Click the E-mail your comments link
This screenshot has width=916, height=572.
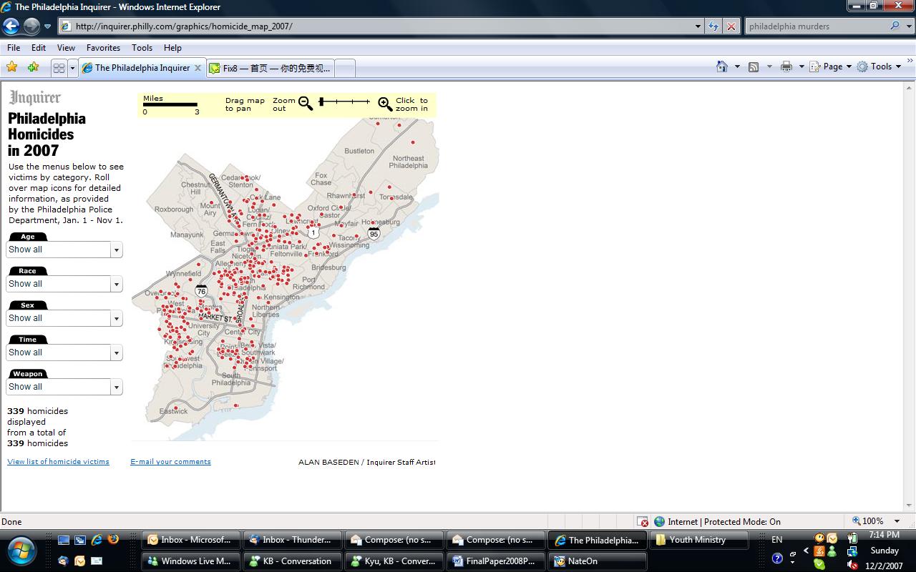click(170, 462)
